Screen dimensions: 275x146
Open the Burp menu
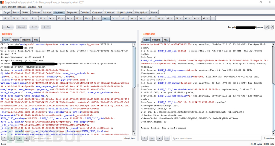pyautogui.click(x=4, y=7)
